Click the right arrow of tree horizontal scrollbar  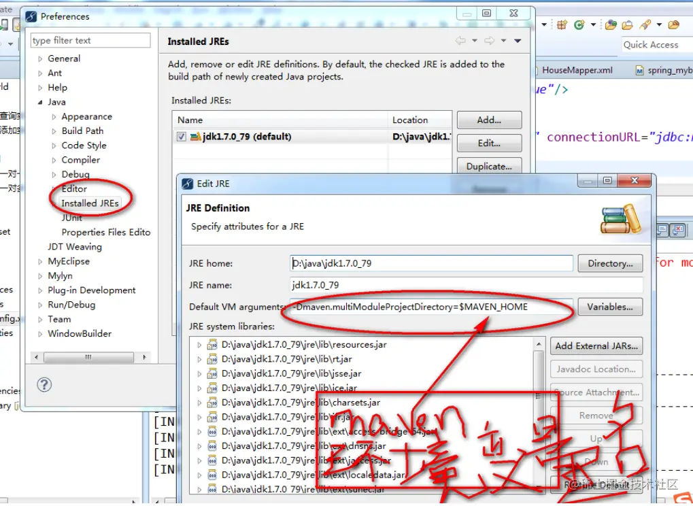click(144, 357)
